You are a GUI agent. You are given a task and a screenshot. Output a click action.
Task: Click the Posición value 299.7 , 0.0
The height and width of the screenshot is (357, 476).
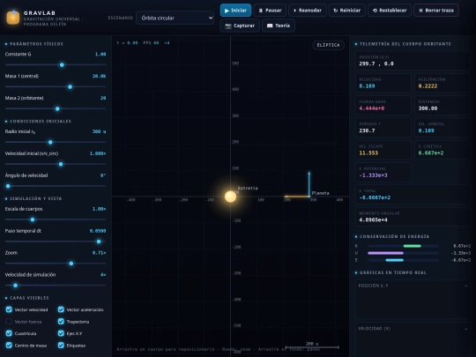[x=376, y=63]
